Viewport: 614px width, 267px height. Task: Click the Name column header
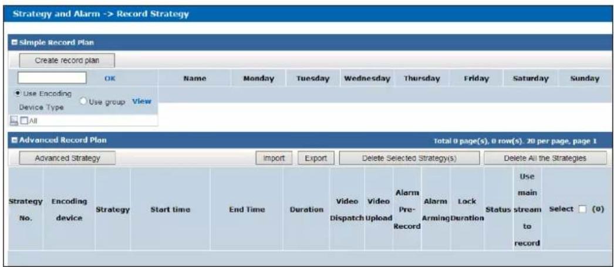195,78
